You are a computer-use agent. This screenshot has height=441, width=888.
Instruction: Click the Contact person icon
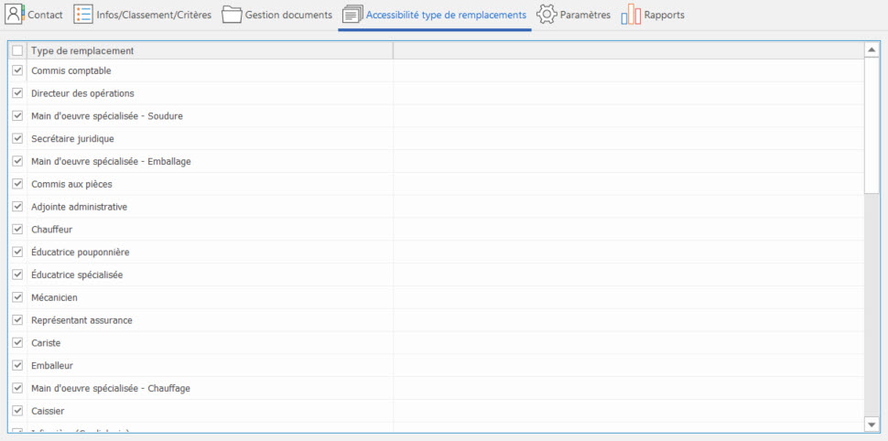[x=14, y=15]
